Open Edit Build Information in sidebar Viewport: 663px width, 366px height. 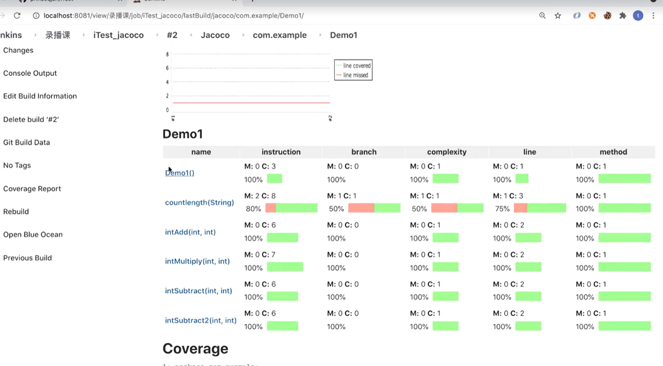40,96
